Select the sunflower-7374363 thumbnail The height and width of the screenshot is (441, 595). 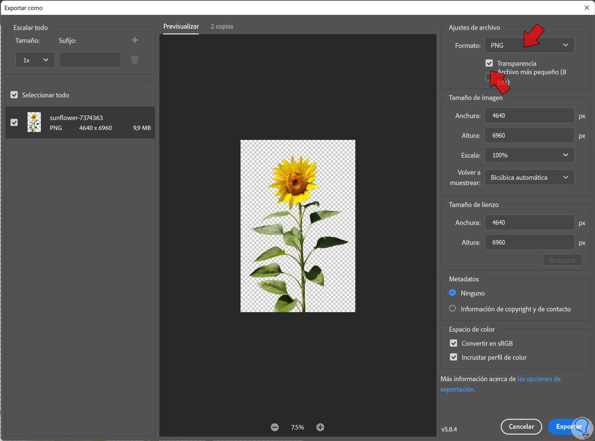tap(34, 122)
